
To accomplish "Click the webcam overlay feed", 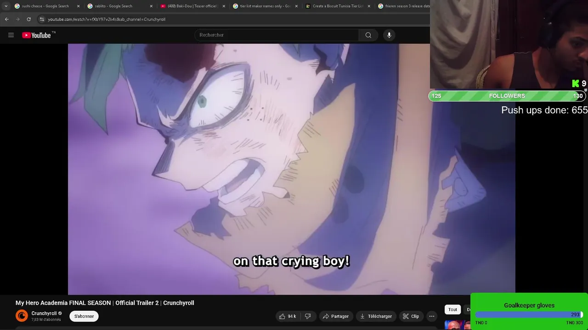I will pyautogui.click(x=509, y=44).
